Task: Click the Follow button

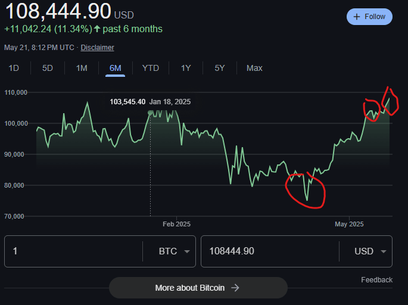Action: (369, 17)
